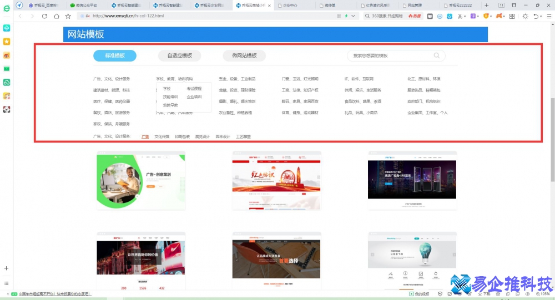Click the magnifier in template search box

(436, 55)
